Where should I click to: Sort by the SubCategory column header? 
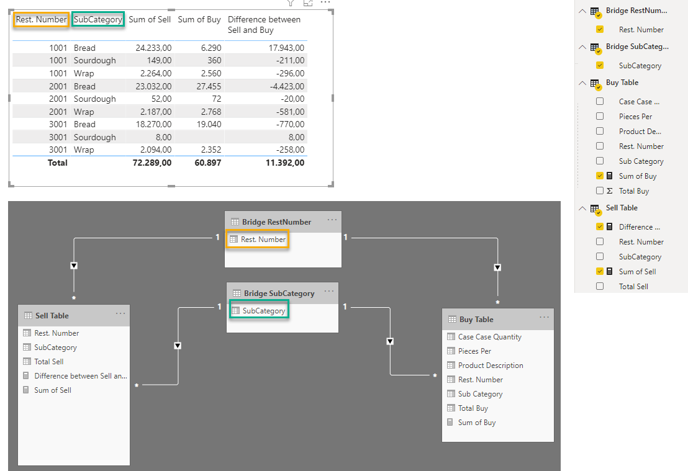tap(98, 19)
